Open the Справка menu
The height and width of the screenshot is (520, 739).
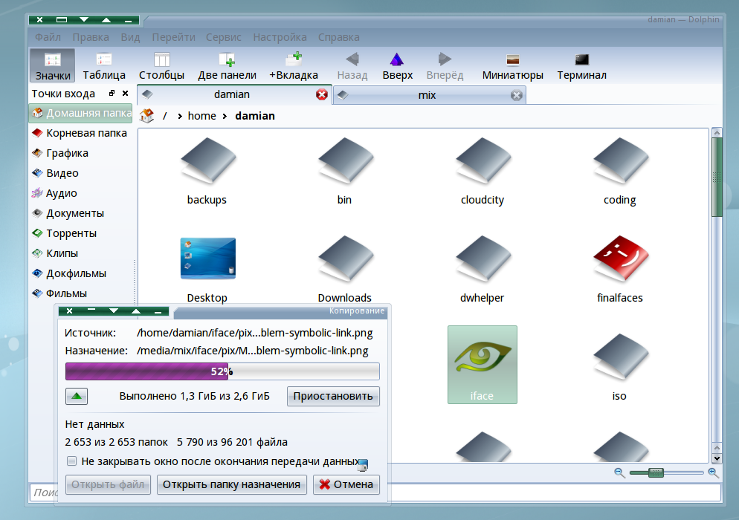[x=339, y=37]
